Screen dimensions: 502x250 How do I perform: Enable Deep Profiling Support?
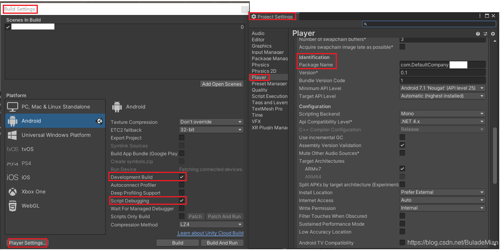(x=182, y=193)
